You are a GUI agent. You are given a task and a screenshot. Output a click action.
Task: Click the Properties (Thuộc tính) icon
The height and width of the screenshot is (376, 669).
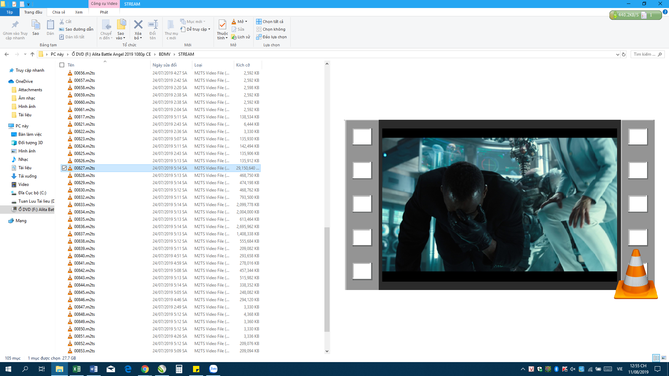point(222,25)
